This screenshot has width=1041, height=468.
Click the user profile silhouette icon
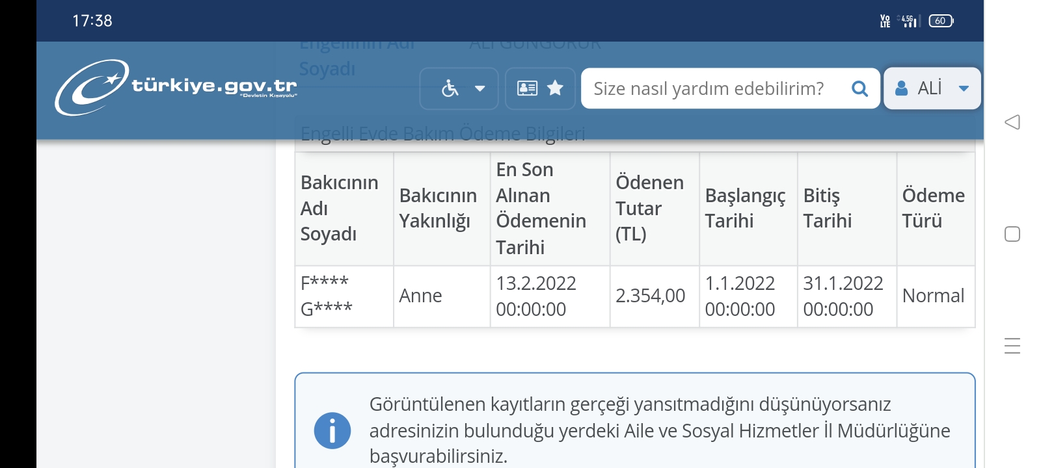[x=901, y=88]
